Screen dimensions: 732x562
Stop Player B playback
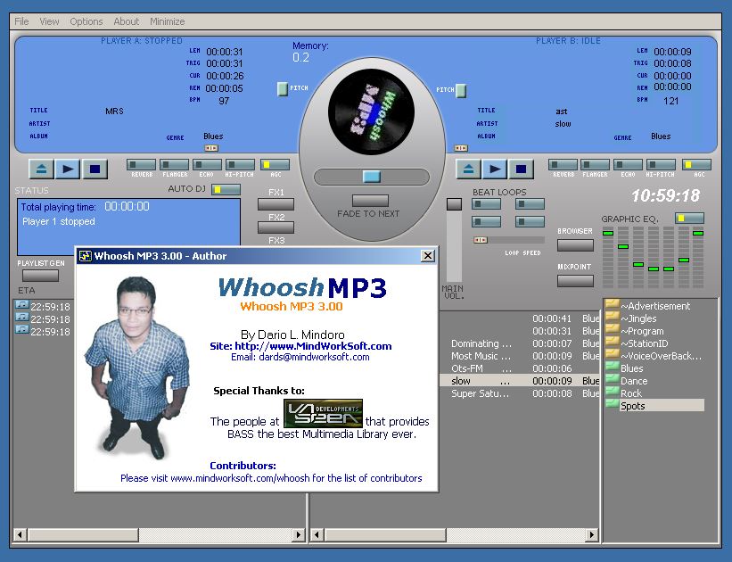(x=522, y=169)
